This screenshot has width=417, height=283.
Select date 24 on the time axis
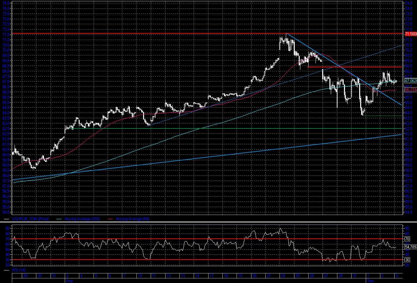pos(283,275)
